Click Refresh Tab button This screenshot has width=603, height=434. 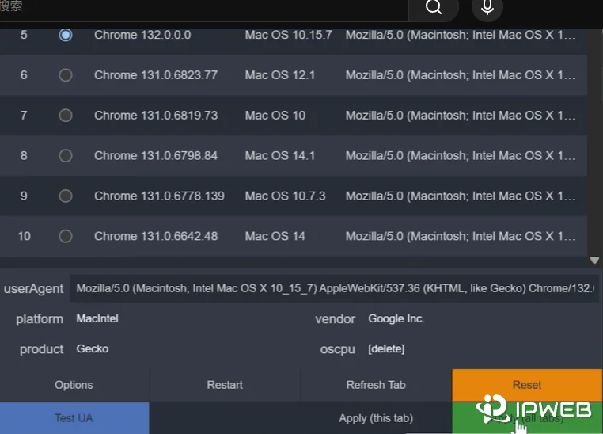tap(376, 385)
